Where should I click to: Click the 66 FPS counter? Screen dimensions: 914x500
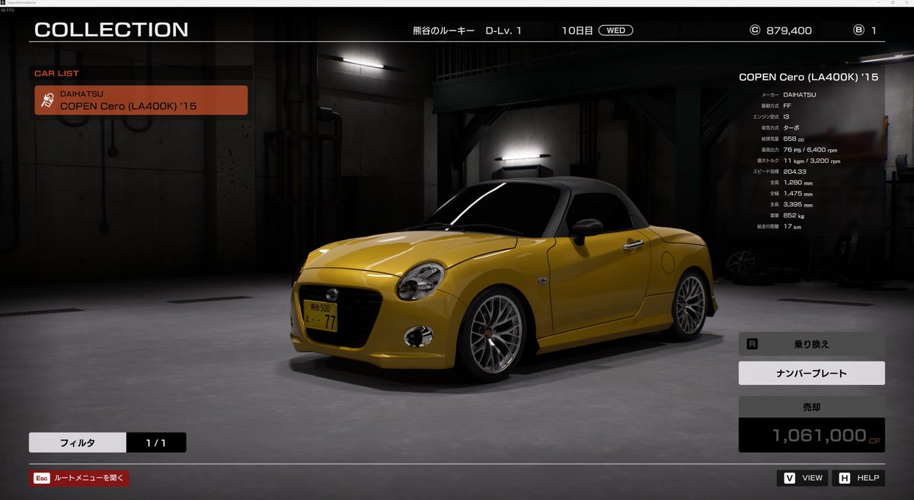click(8, 11)
